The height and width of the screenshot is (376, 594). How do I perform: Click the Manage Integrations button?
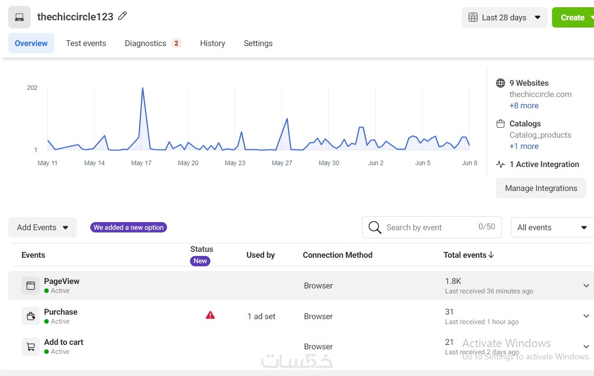pyautogui.click(x=541, y=188)
